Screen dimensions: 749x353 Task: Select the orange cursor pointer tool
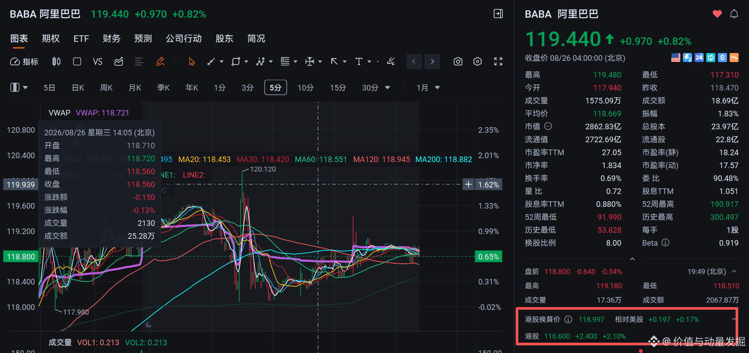pyautogui.click(x=192, y=62)
